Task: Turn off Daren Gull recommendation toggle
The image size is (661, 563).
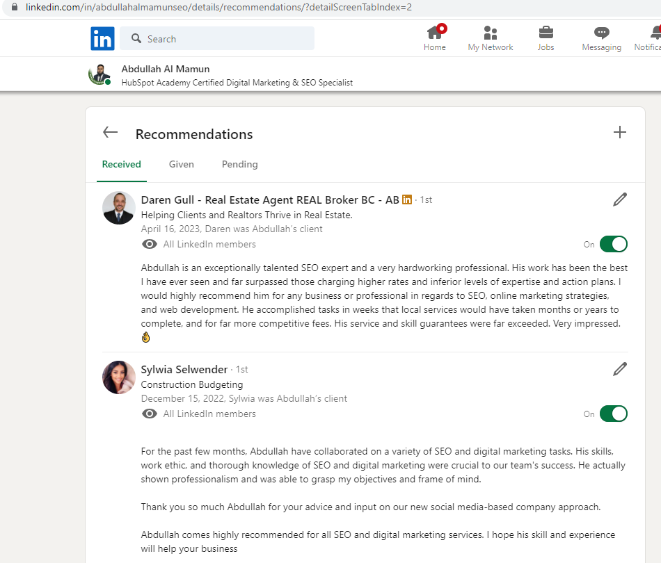Action: [614, 244]
